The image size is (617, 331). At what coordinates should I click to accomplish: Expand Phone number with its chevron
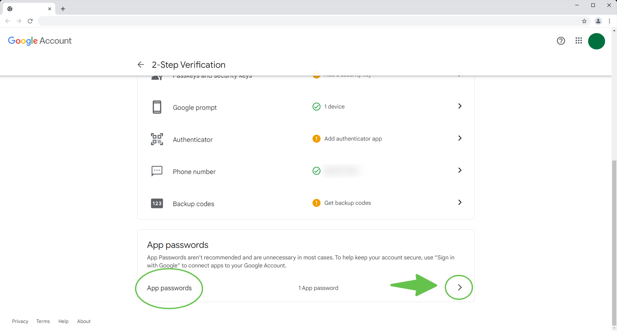(x=460, y=170)
